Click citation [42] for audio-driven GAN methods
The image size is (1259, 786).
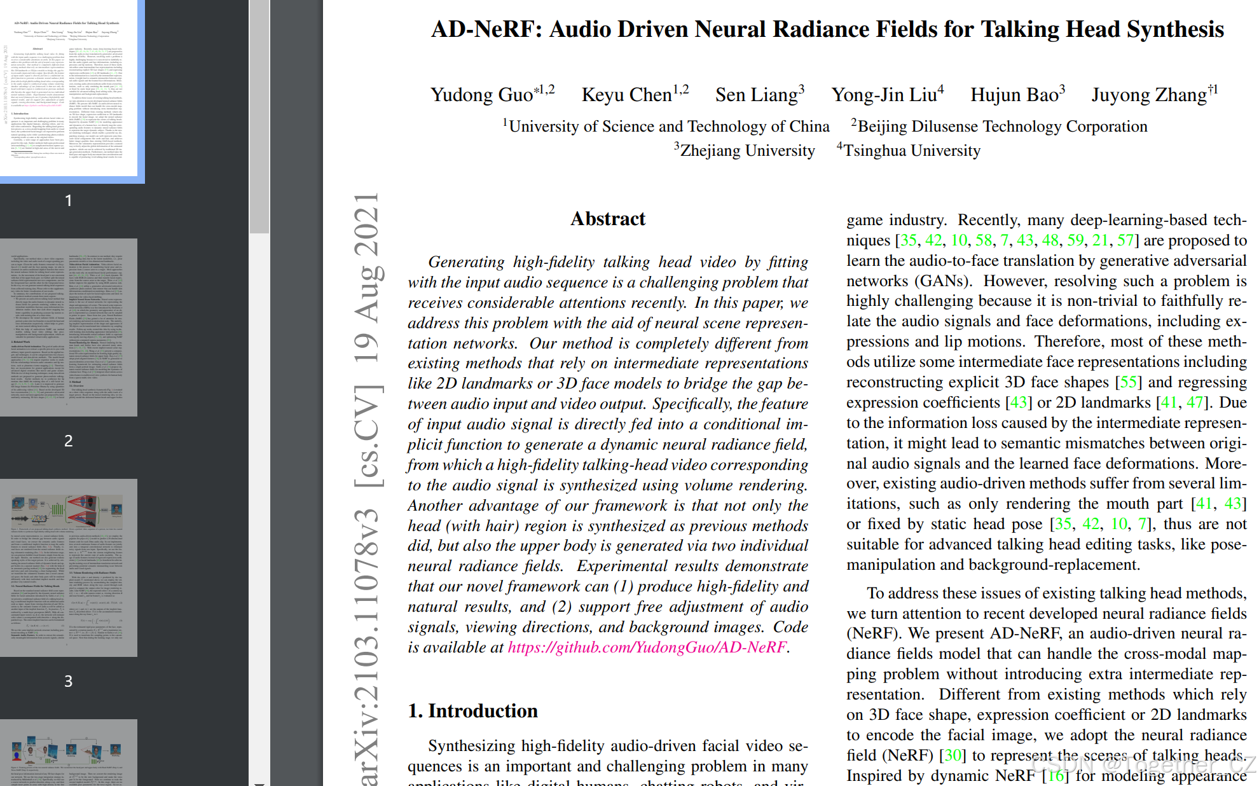point(935,241)
